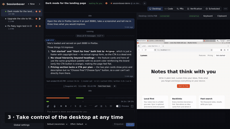Click the Keyboard button
Image resolution: width=230 pixels, height=129 pixels.
208,16
